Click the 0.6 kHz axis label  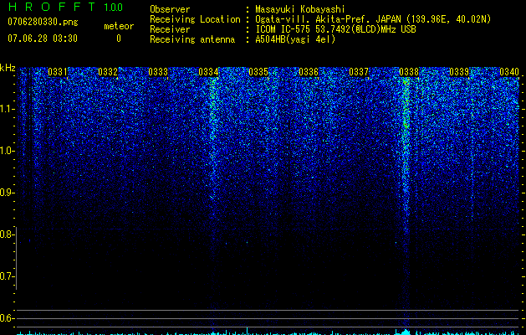(x=8, y=318)
